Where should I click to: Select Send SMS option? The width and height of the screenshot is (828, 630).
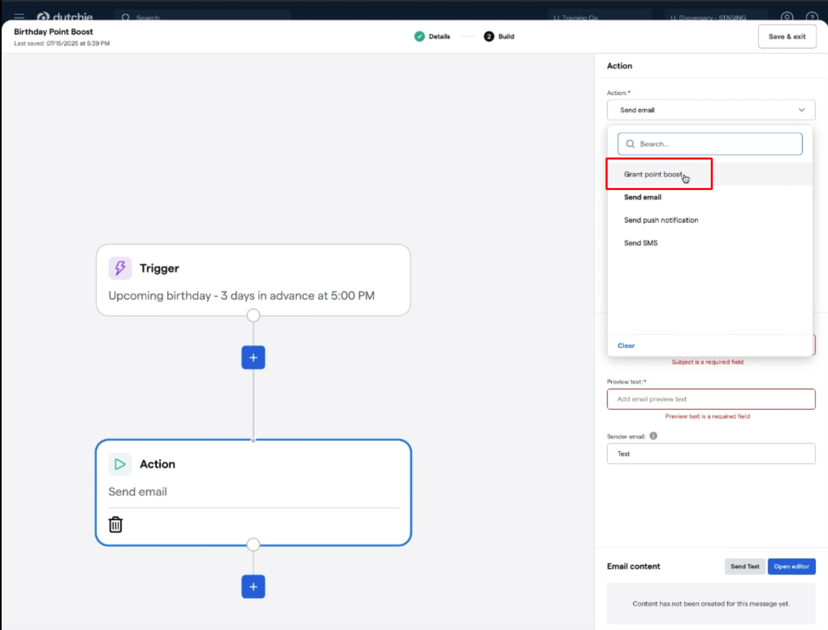click(x=710, y=243)
